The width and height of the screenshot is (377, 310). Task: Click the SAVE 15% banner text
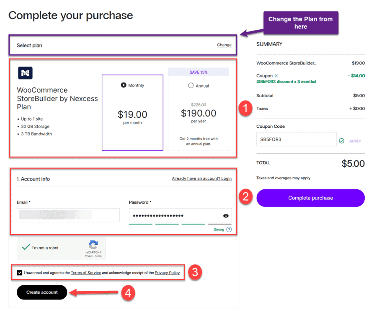tap(199, 72)
